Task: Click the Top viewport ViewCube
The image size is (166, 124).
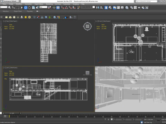Action: pyautogui.click(x=87, y=27)
